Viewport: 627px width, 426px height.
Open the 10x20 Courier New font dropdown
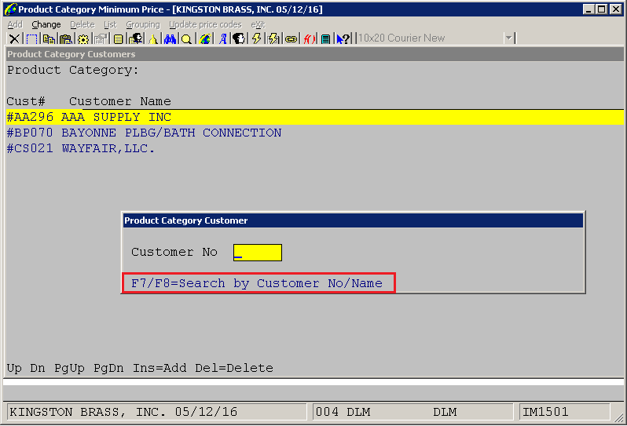click(x=508, y=38)
